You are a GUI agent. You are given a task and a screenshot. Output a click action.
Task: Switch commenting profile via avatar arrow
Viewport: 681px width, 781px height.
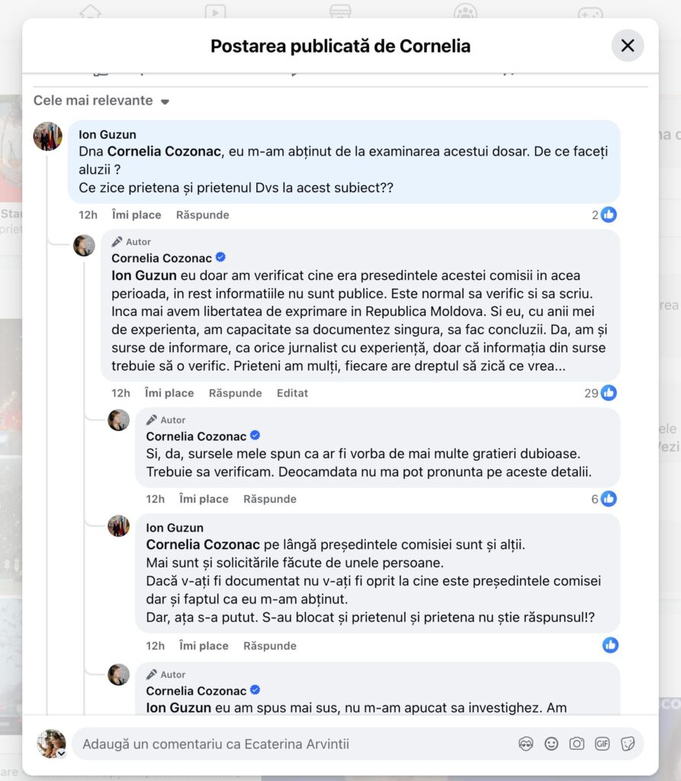point(62,754)
